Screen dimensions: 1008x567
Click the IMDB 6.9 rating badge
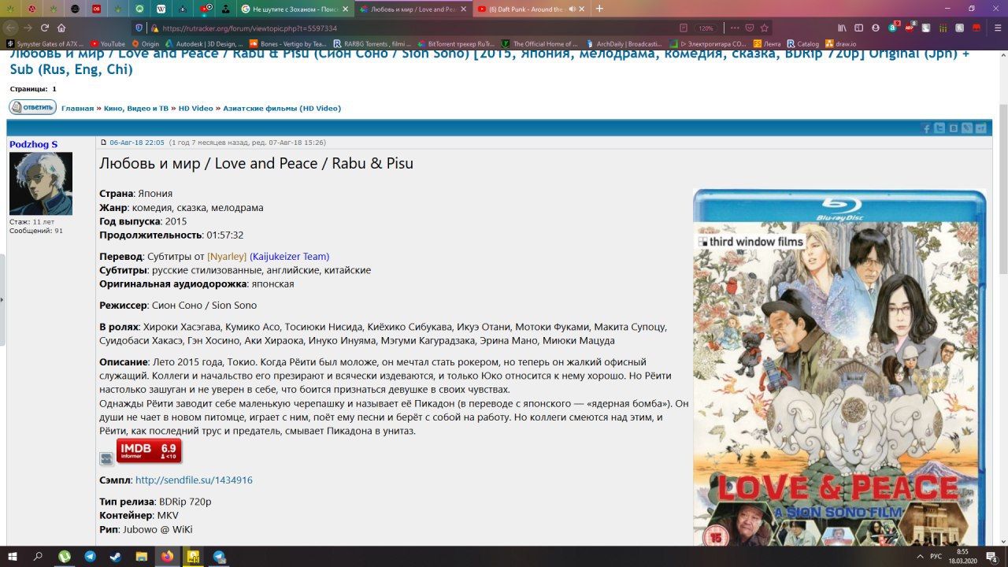pos(149,450)
